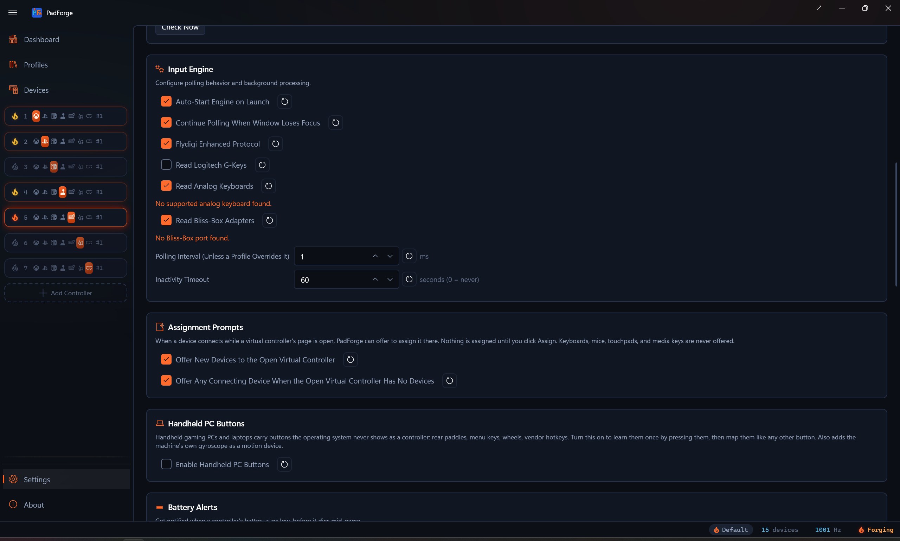Click flame power icon on controller 3
900x541 pixels.
(x=15, y=167)
